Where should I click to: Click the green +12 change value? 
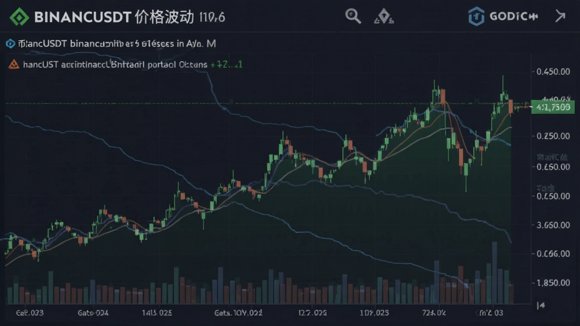click(x=227, y=65)
